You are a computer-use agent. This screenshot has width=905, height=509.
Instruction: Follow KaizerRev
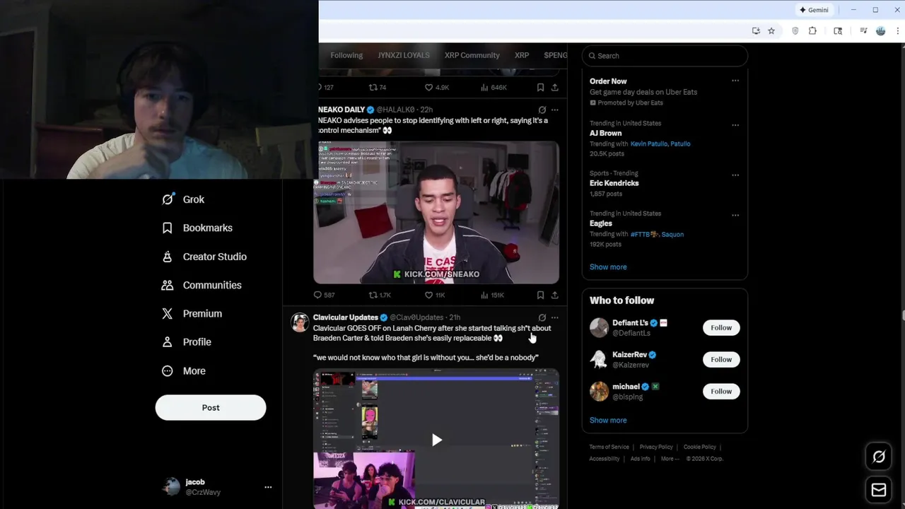point(721,359)
